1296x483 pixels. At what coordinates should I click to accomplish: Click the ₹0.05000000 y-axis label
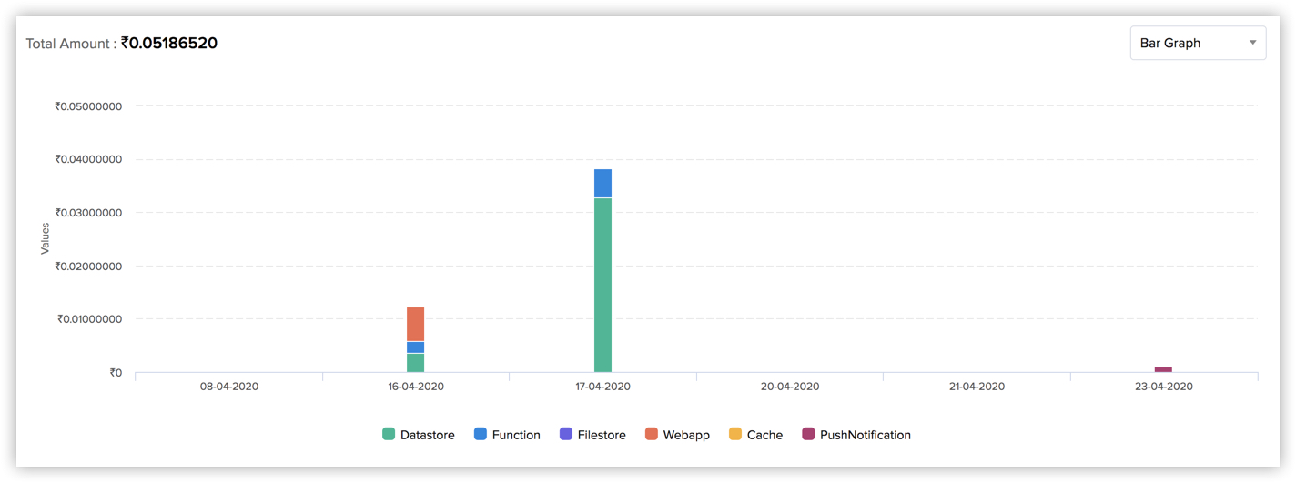click(x=89, y=106)
